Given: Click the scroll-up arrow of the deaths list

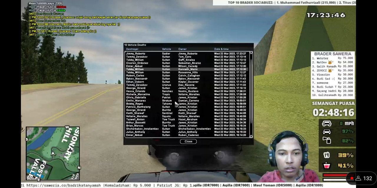Looking at the screenshot, I should [251, 53].
